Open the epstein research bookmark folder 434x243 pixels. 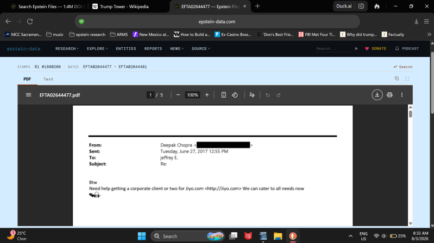tap(87, 35)
